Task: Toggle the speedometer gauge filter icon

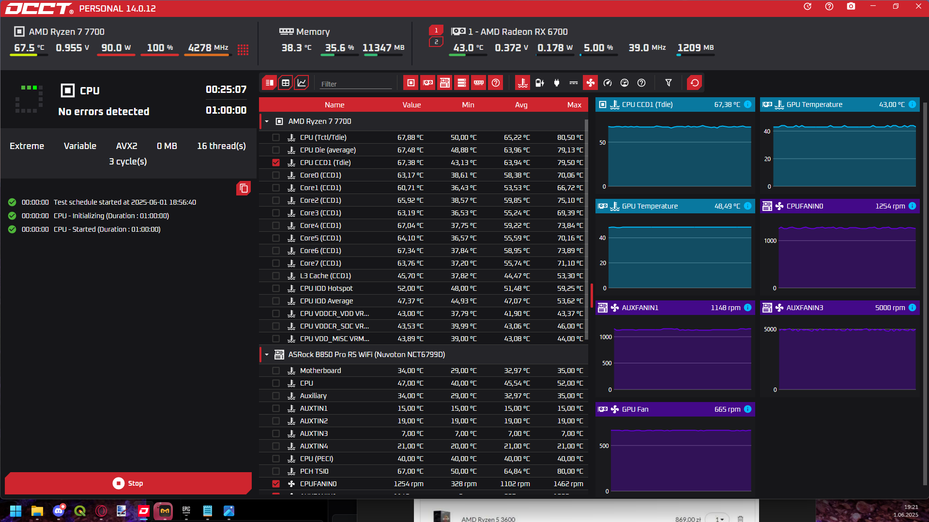Action: [x=608, y=83]
